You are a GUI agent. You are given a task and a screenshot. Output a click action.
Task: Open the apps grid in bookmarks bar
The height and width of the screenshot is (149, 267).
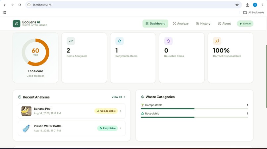4,13
